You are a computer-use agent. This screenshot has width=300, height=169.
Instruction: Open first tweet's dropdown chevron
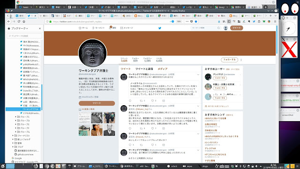click(x=198, y=75)
